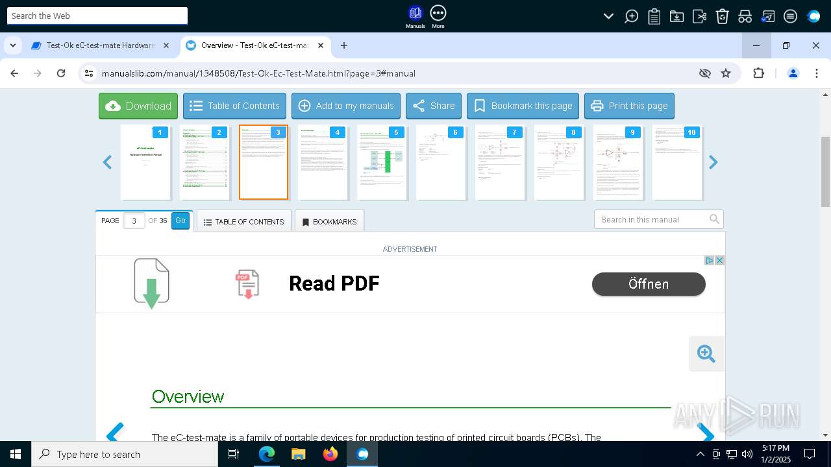This screenshot has height=467, width=831.
Task: Click Search in this manual field
Action: tap(651, 219)
